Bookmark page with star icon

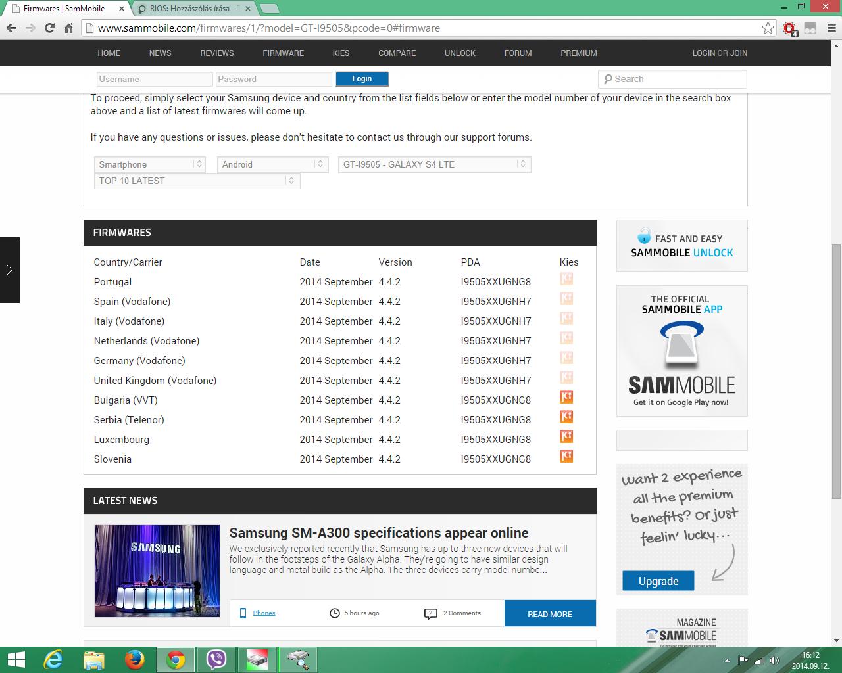(768, 28)
